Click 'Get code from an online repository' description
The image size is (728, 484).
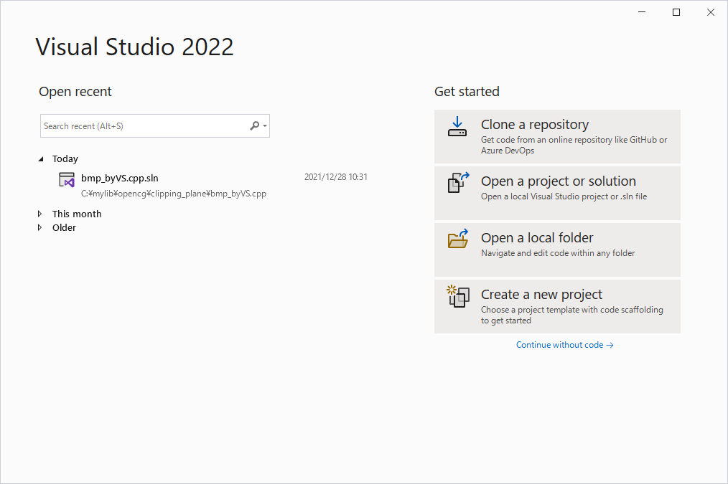pyautogui.click(x=574, y=145)
